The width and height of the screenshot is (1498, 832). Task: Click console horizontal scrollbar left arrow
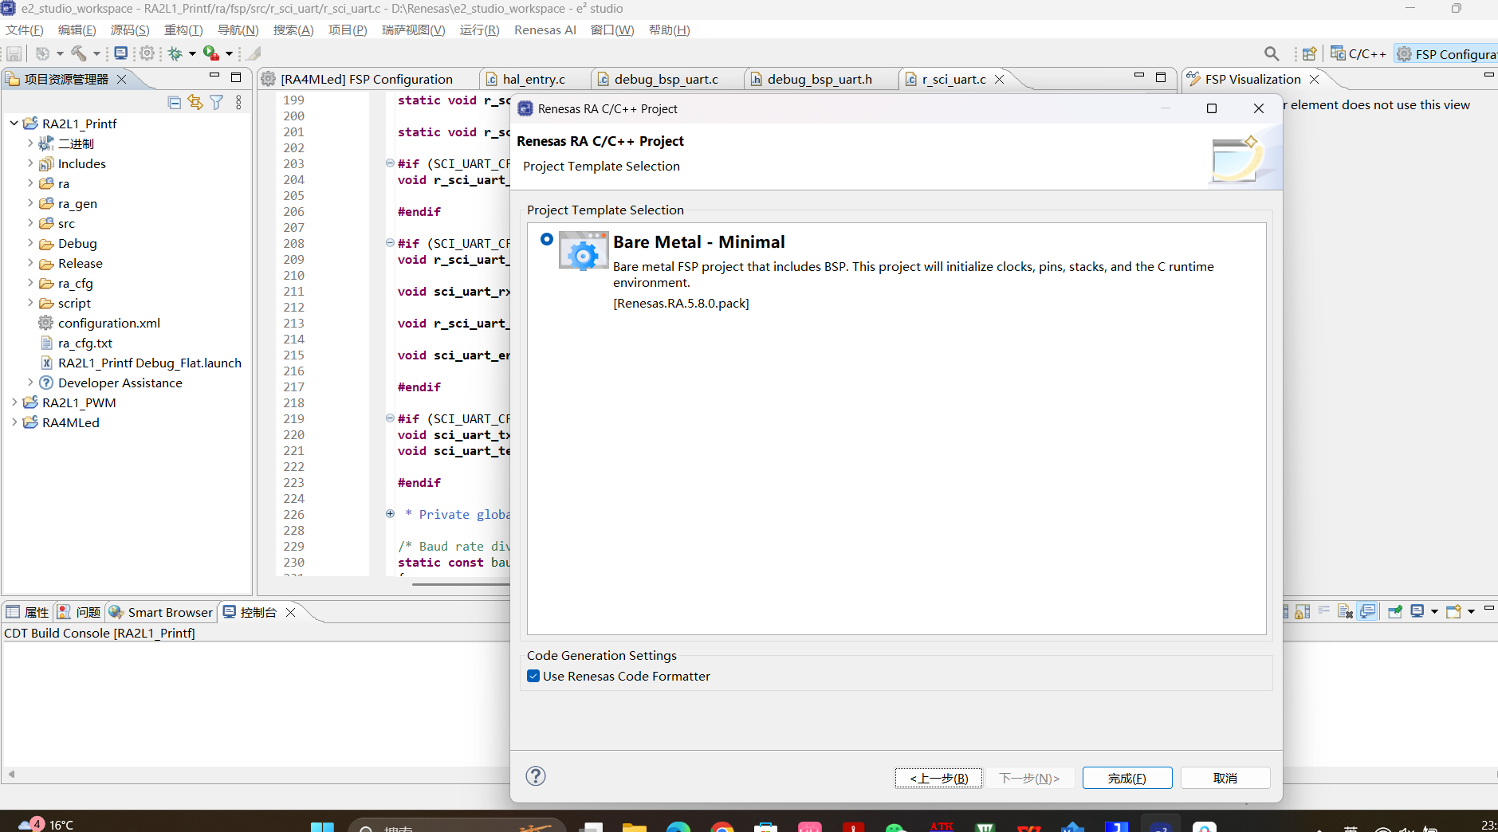(x=11, y=774)
